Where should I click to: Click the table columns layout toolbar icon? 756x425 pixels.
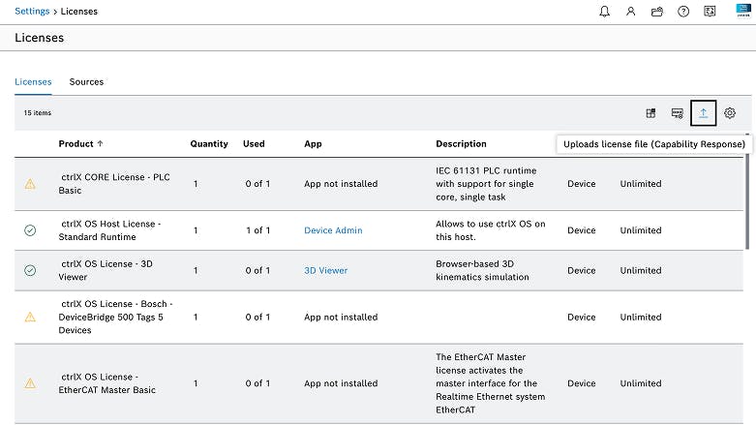(650, 113)
